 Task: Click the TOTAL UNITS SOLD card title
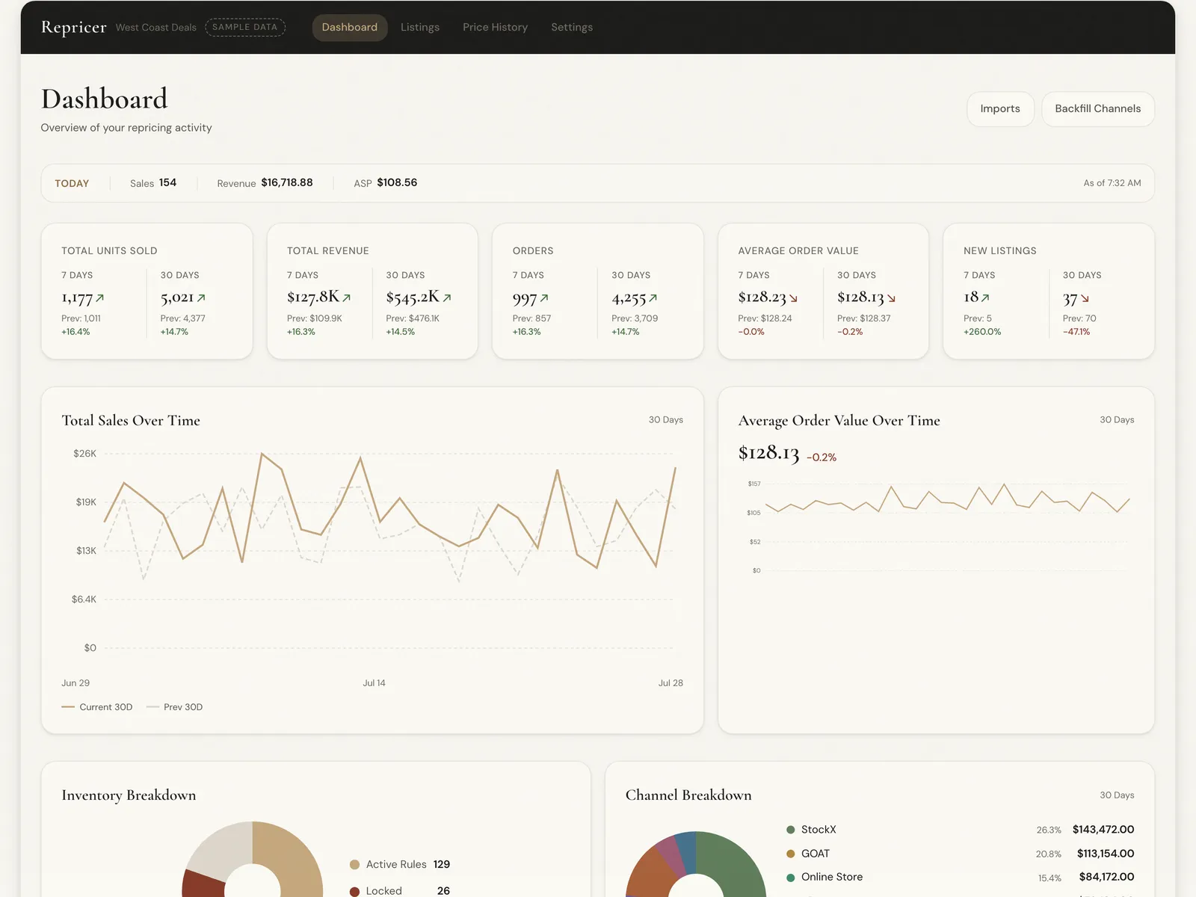[x=109, y=251]
